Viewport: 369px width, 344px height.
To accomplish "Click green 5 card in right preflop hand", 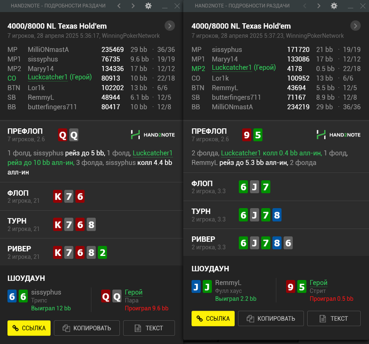I will coord(258,135).
